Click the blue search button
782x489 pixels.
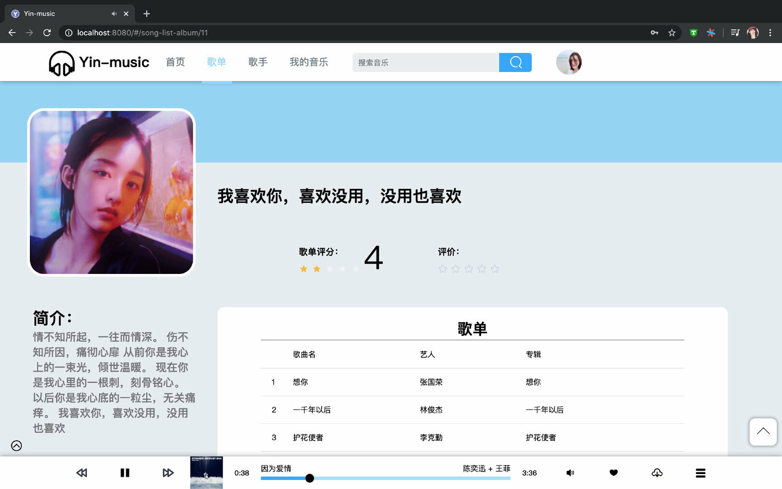(515, 62)
